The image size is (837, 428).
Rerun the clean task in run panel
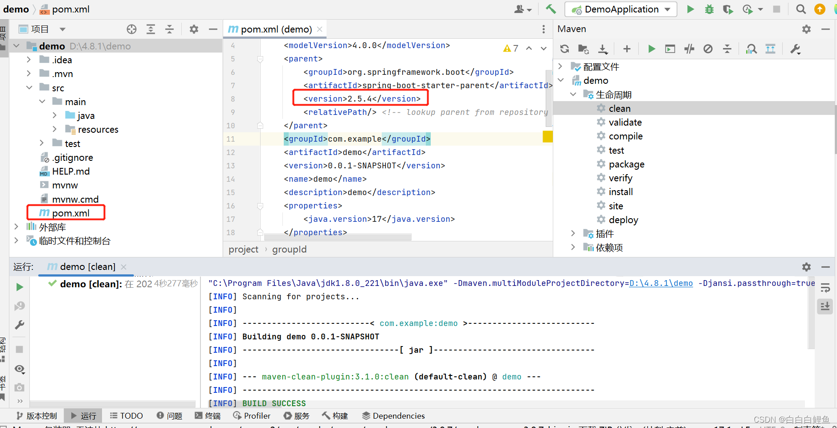[20, 287]
